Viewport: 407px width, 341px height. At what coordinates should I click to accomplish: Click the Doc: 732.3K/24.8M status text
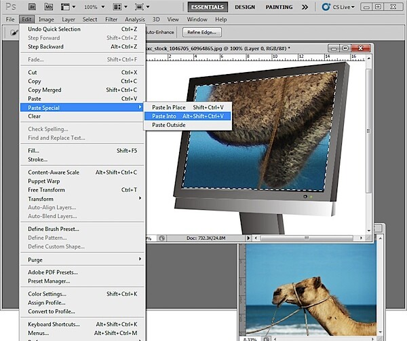206,238
